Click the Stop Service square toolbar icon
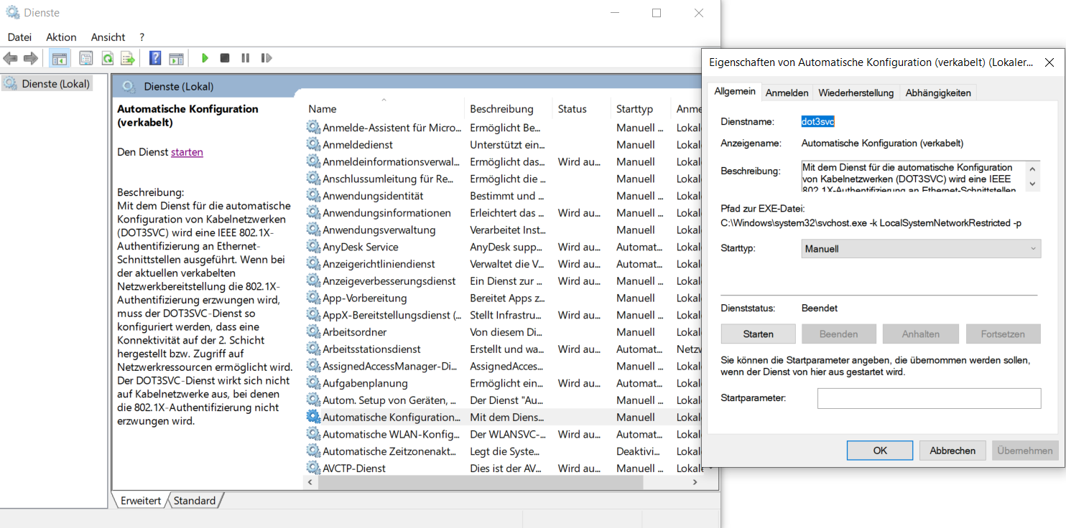 (225, 58)
